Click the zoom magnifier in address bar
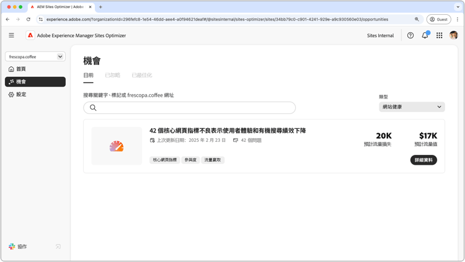Viewport: 465px width, 262px height. click(417, 19)
